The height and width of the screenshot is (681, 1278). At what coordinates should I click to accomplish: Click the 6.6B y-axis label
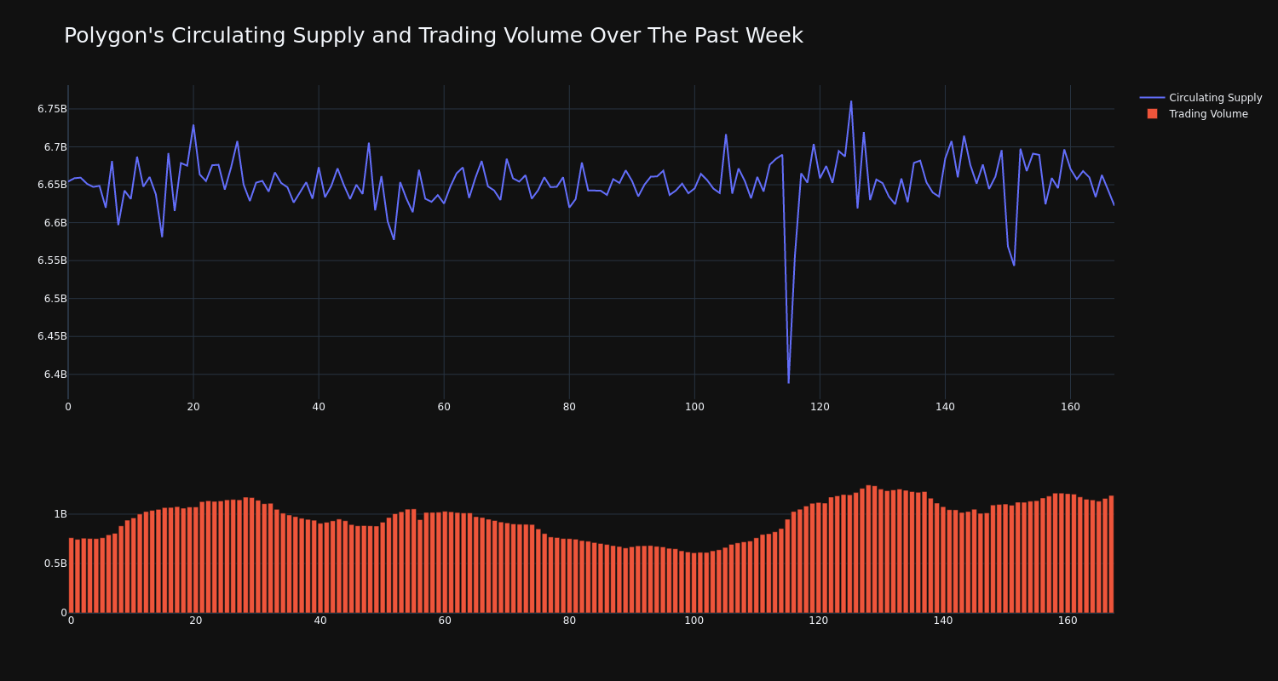pos(55,223)
